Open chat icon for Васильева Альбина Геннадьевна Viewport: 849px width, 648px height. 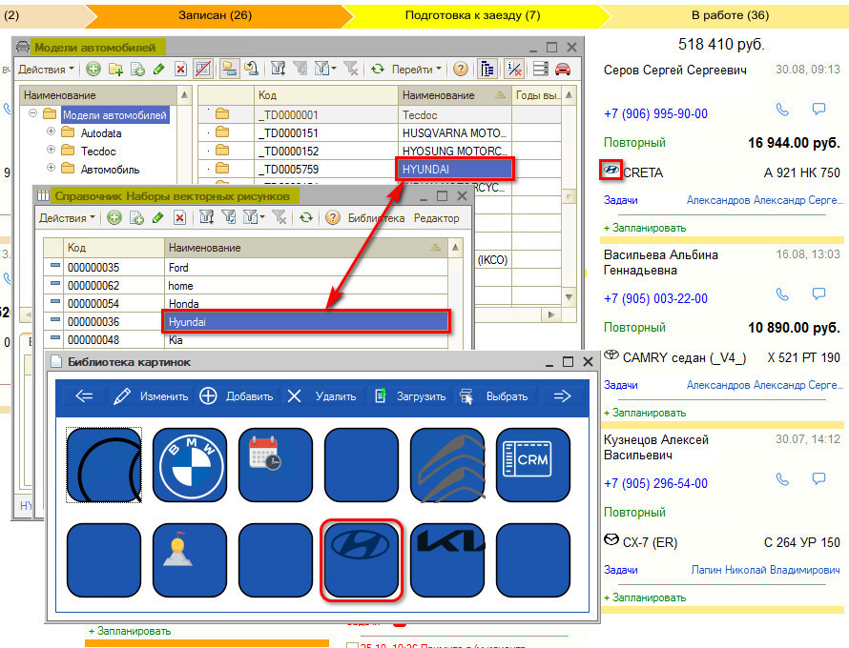pyautogui.click(x=818, y=294)
